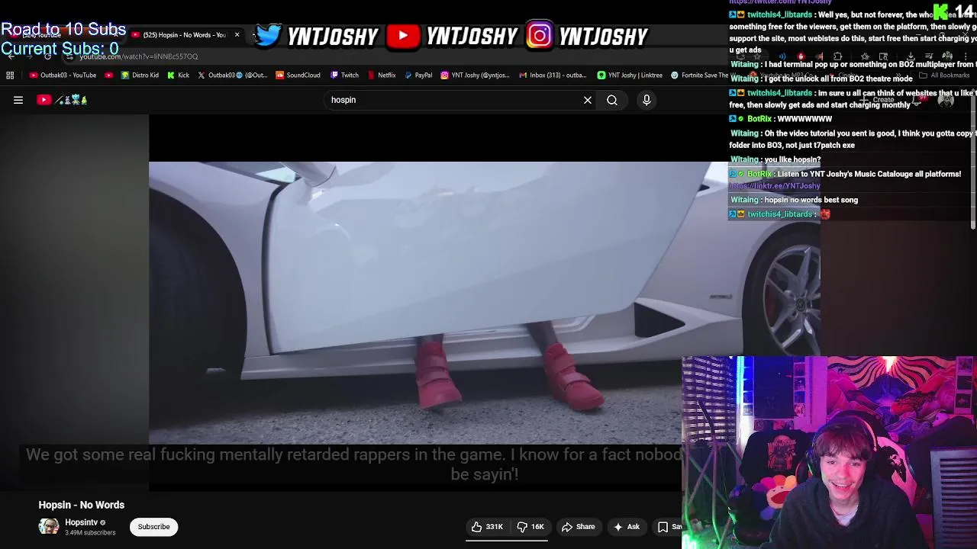Open the YouTube hamburger guide menu
The width and height of the screenshot is (977, 549).
click(18, 100)
